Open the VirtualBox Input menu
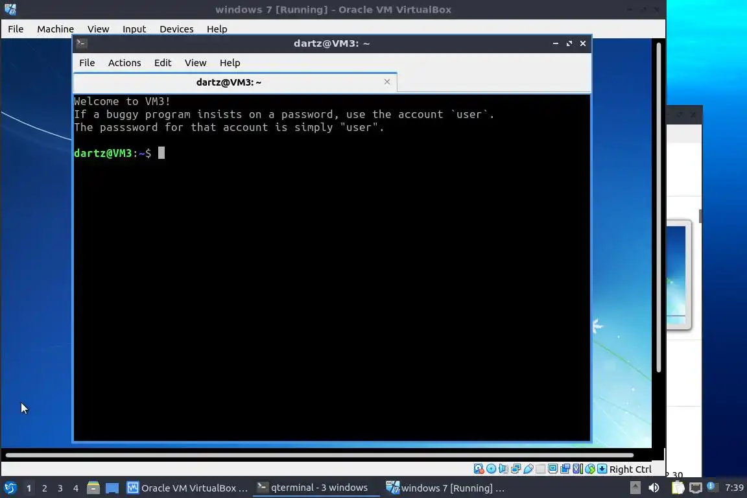747x498 pixels. (x=134, y=29)
